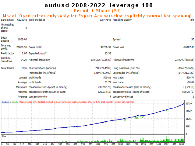Click the 'Expected payoff' label
The height and width of the screenshot is (146, 195).
(37, 54)
